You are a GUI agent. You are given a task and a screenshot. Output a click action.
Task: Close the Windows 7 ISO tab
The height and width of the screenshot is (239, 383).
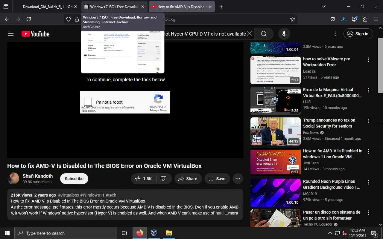(143, 7)
